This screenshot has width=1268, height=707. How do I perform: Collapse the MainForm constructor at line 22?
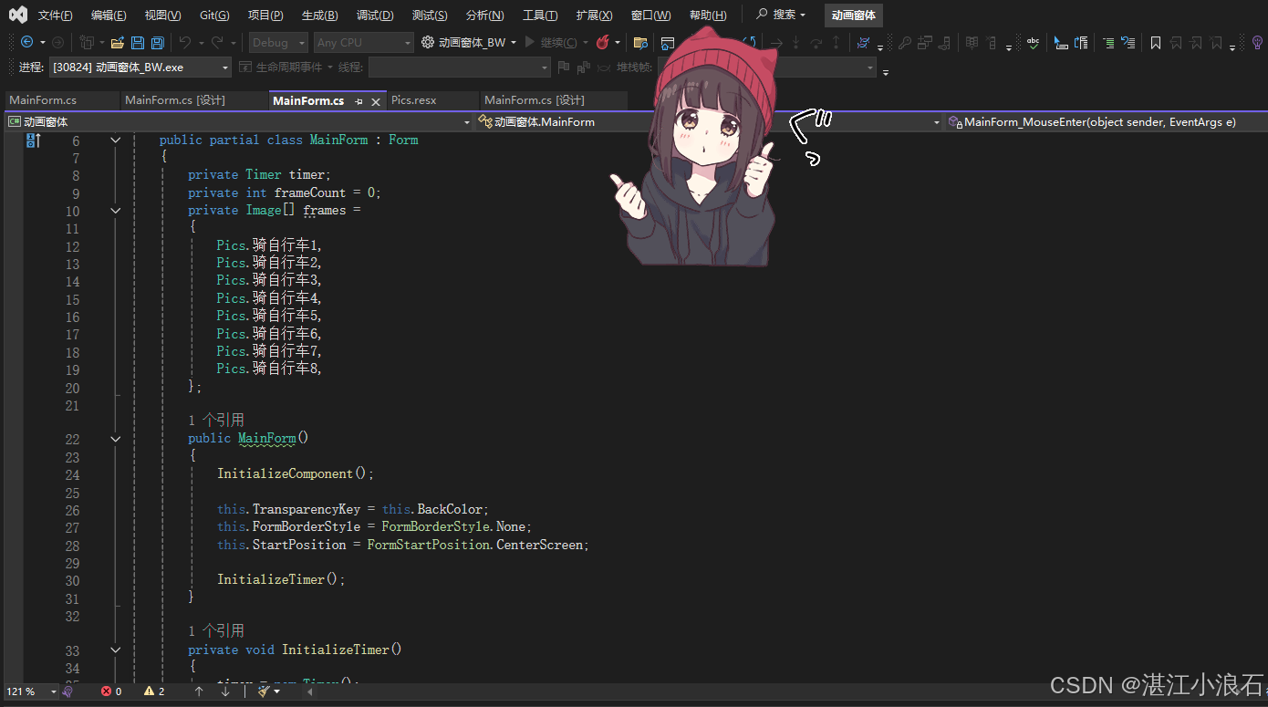(116, 439)
